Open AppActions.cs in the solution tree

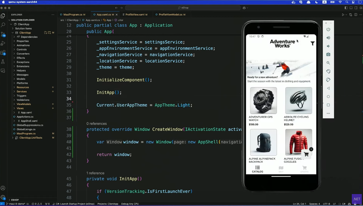[x=25, y=117]
